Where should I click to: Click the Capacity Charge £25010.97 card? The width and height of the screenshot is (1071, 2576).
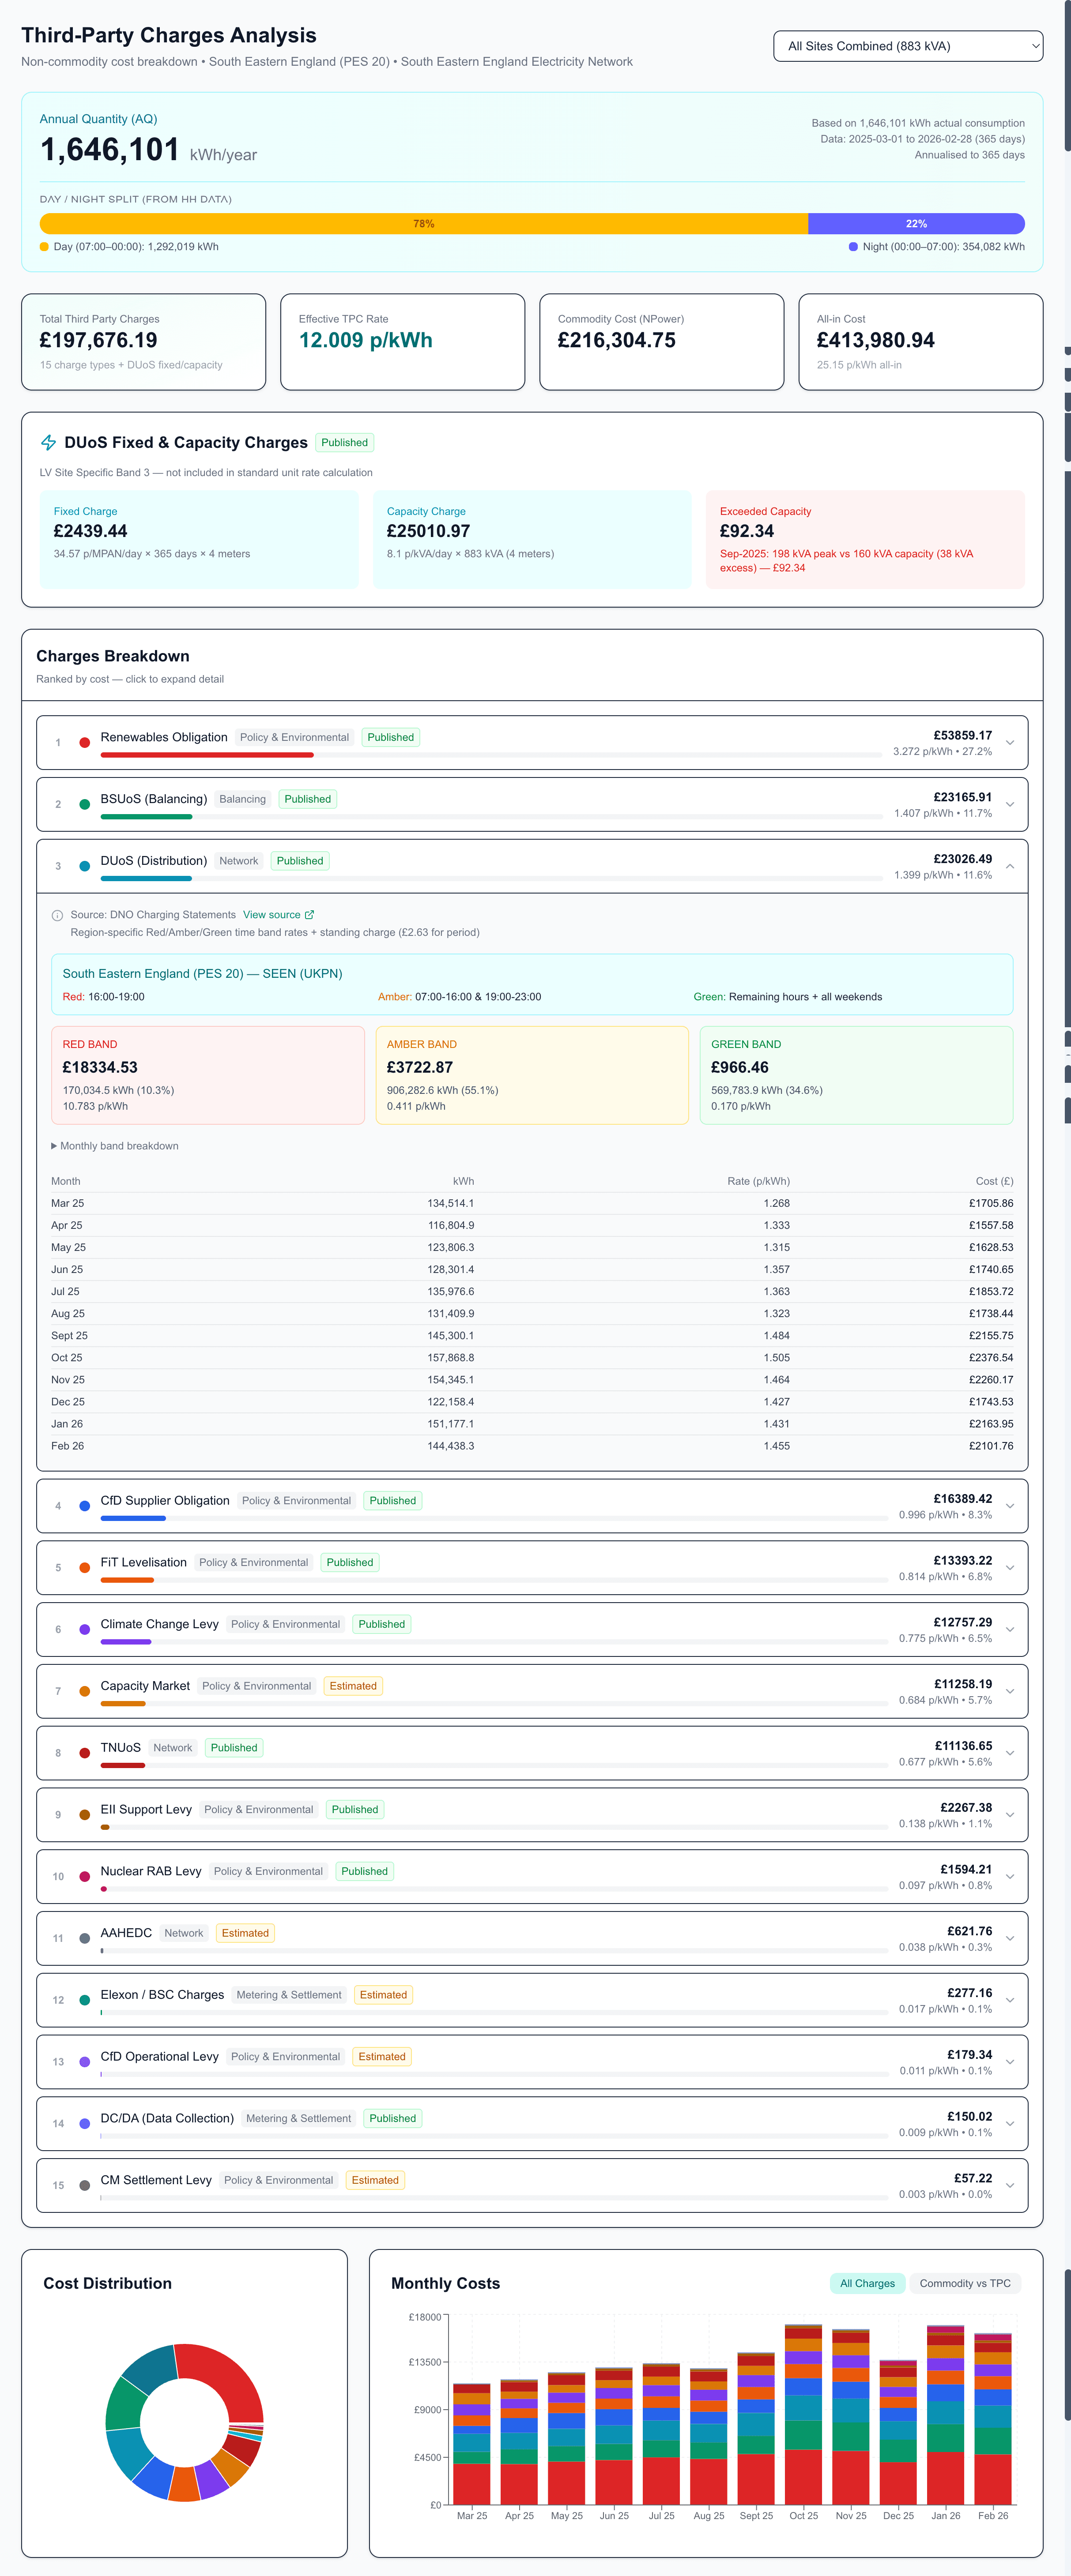[532, 539]
